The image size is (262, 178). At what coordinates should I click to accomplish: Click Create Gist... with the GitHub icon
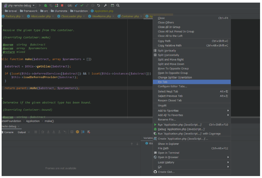[x=192, y=172]
